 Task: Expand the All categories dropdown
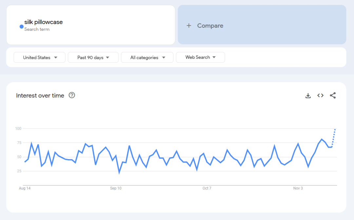(x=147, y=58)
